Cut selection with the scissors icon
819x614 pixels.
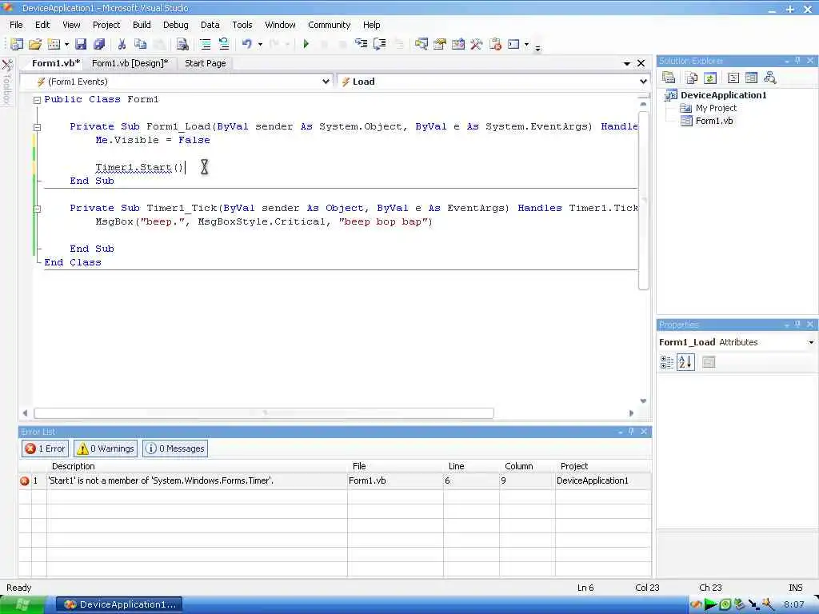(x=122, y=45)
